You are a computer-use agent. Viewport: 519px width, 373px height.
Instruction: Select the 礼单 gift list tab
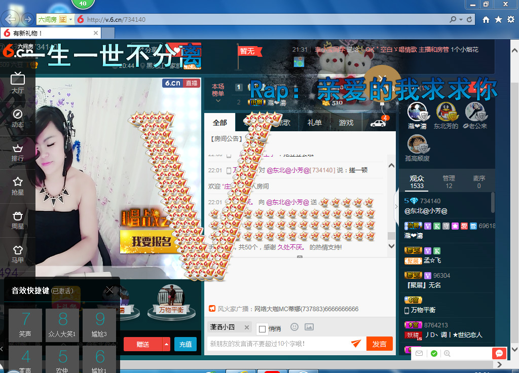click(x=314, y=123)
